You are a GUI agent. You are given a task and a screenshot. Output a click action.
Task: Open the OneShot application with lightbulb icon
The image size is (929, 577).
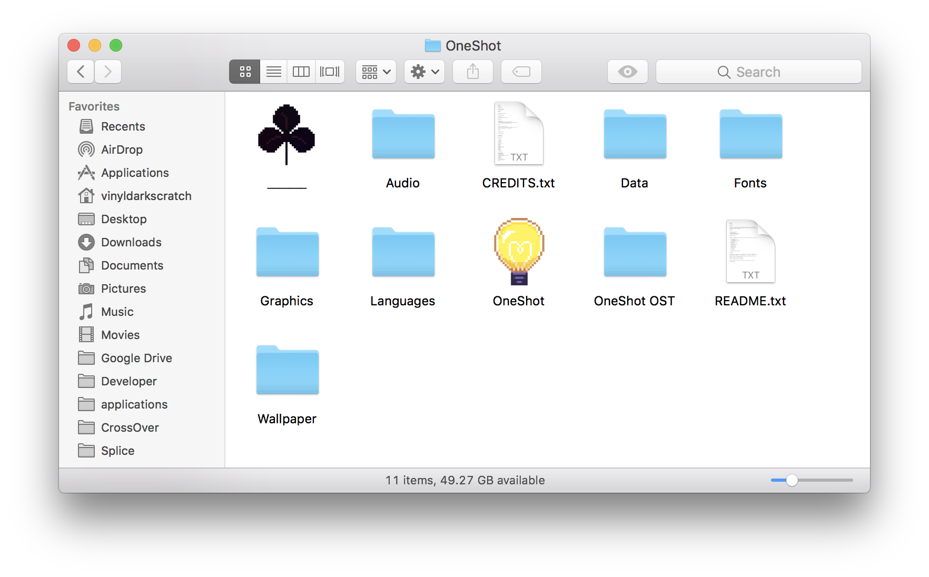(518, 252)
